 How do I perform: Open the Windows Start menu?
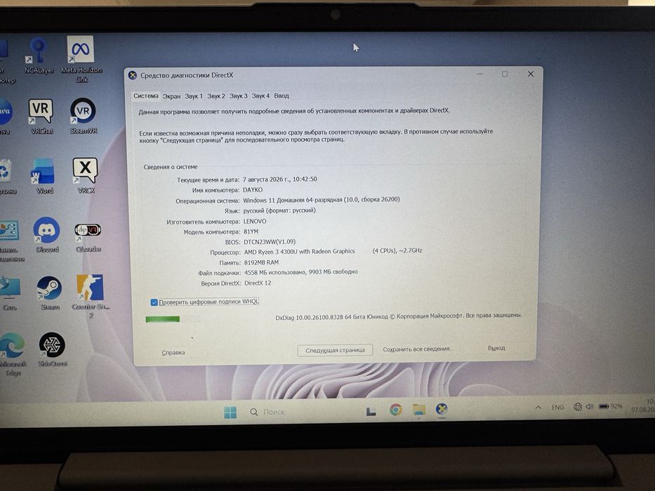click(230, 412)
